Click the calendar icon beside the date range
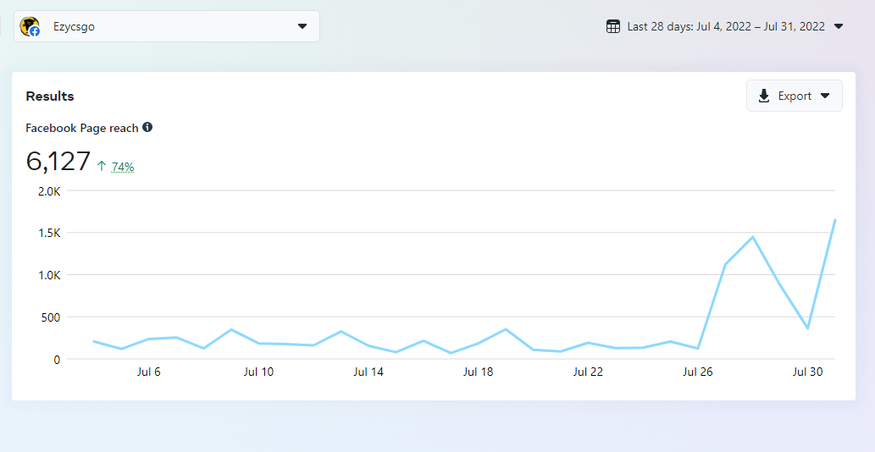 pos(613,26)
